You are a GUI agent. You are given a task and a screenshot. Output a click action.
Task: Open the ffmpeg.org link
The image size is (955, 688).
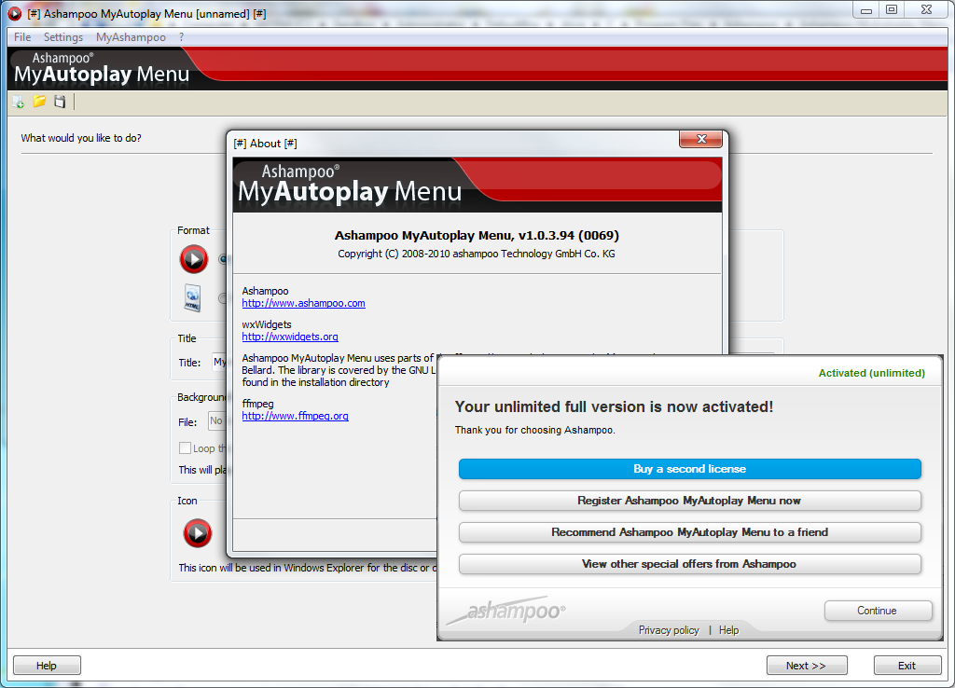click(295, 416)
